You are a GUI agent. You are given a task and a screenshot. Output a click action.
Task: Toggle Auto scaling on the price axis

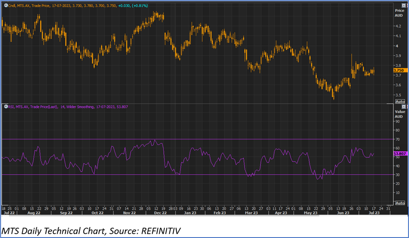coord(400,101)
